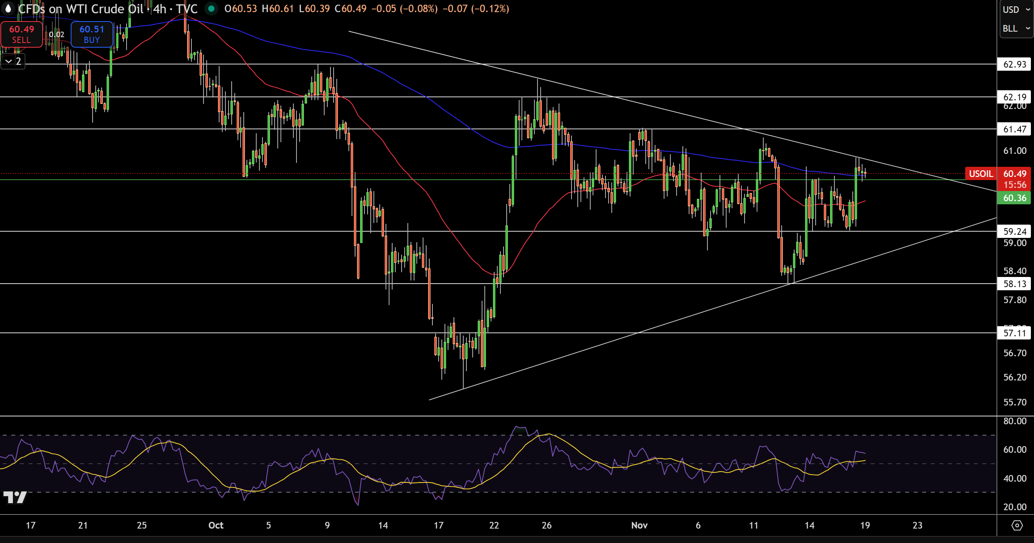1034x543 pixels.
Task: Click the TradingView logo
Action: coord(15,497)
